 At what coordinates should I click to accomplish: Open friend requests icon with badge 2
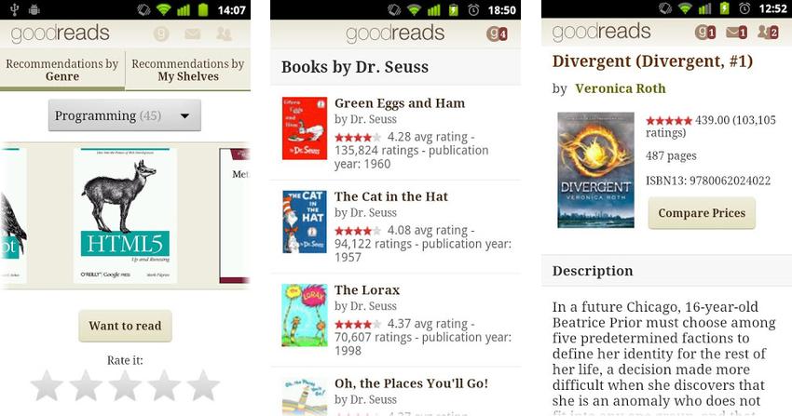pos(768,33)
